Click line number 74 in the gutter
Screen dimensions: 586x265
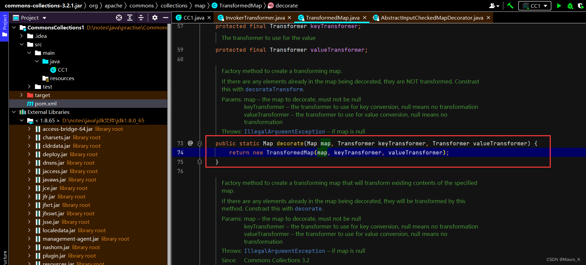(x=180, y=152)
